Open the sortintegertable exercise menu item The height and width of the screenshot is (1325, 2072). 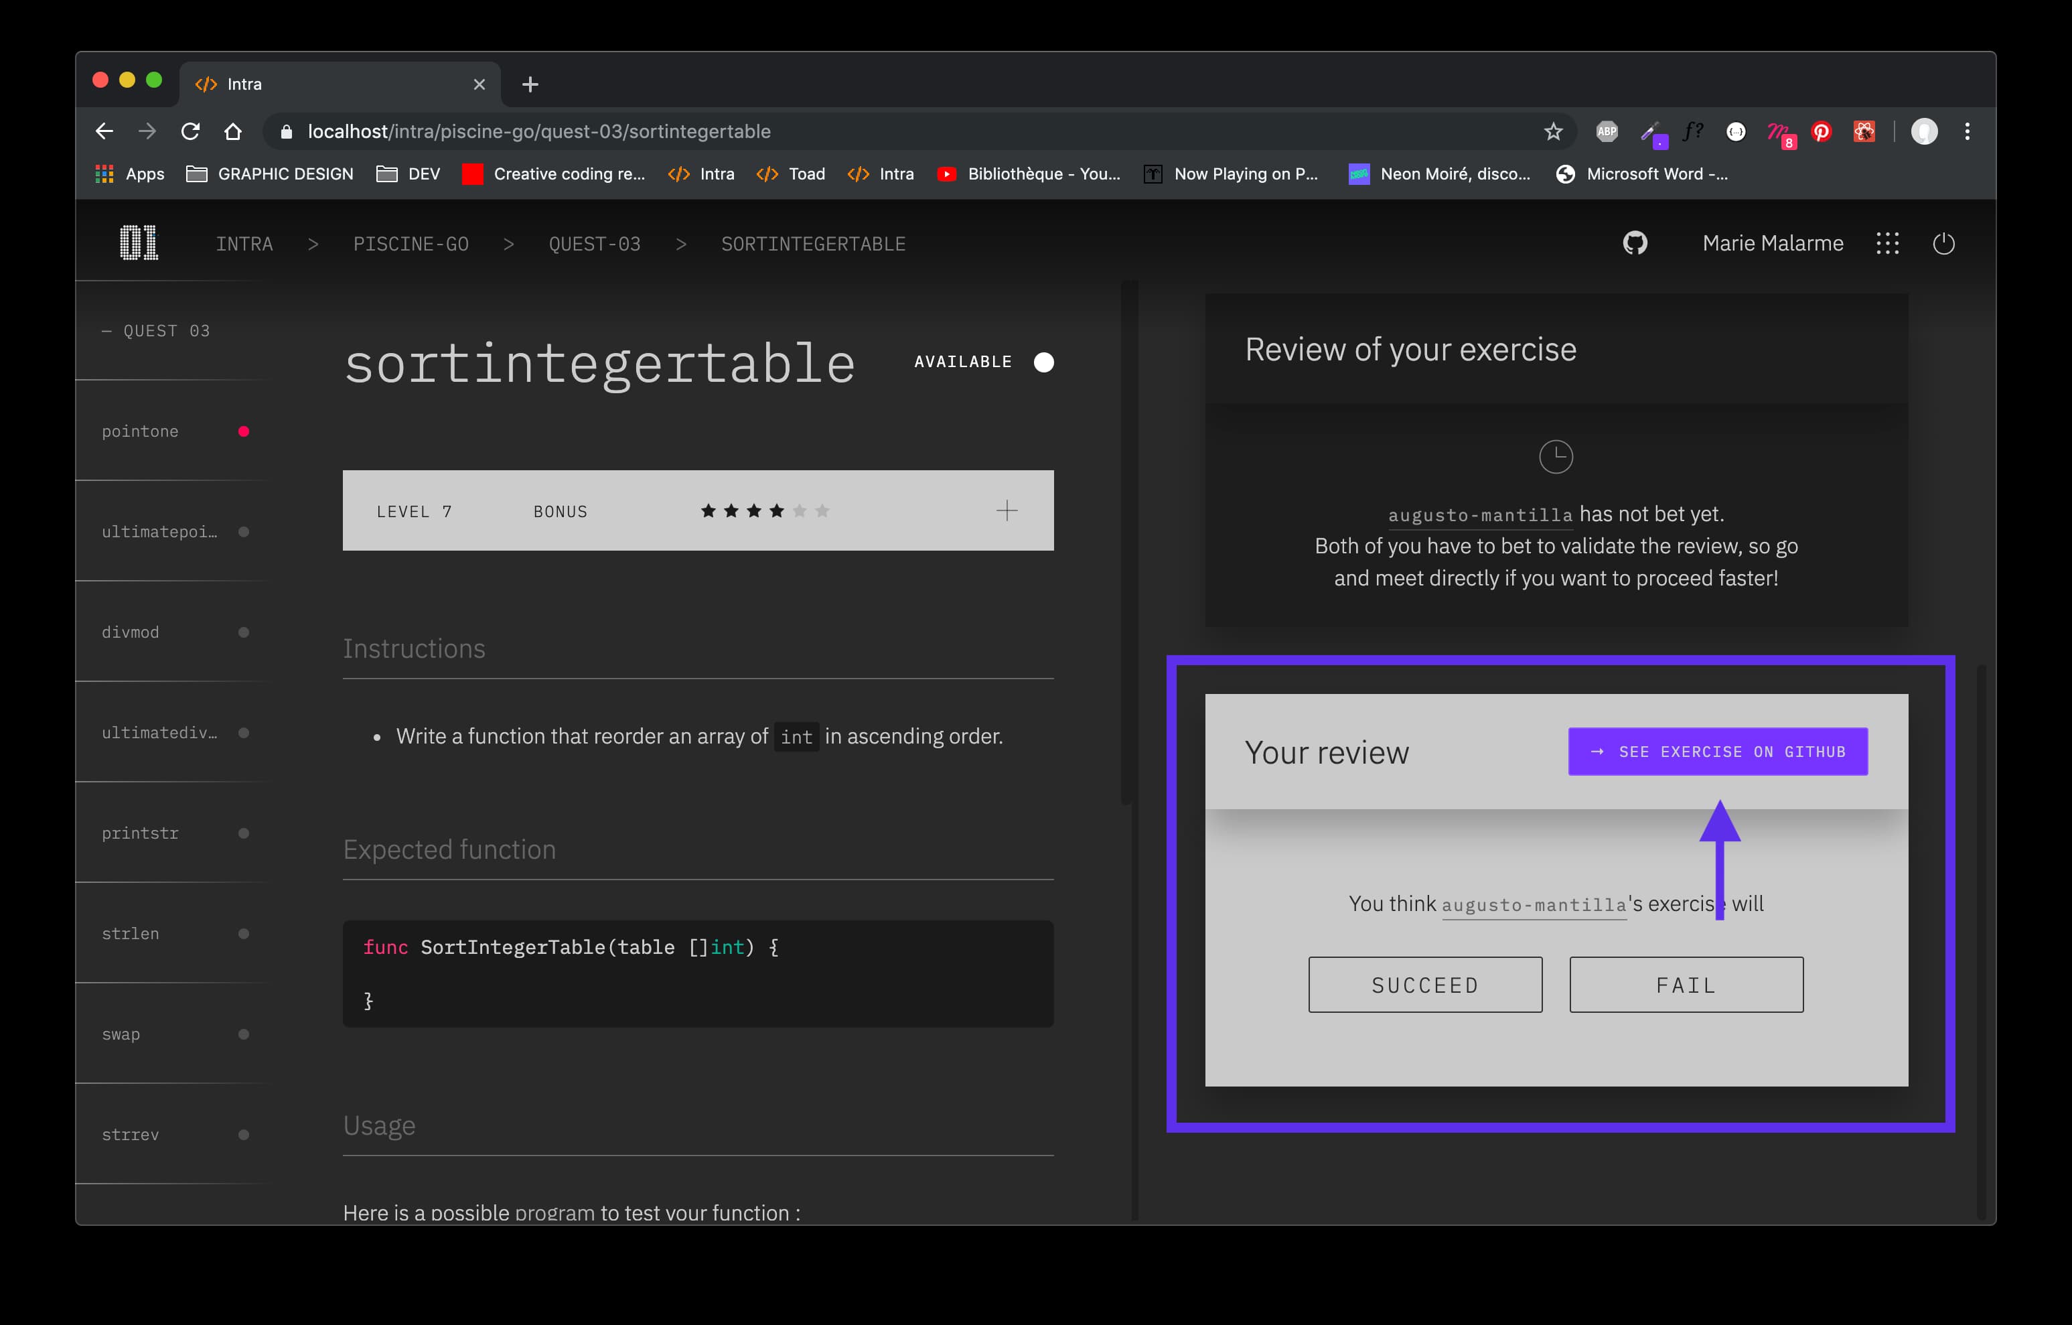pyautogui.click(x=812, y=243)
